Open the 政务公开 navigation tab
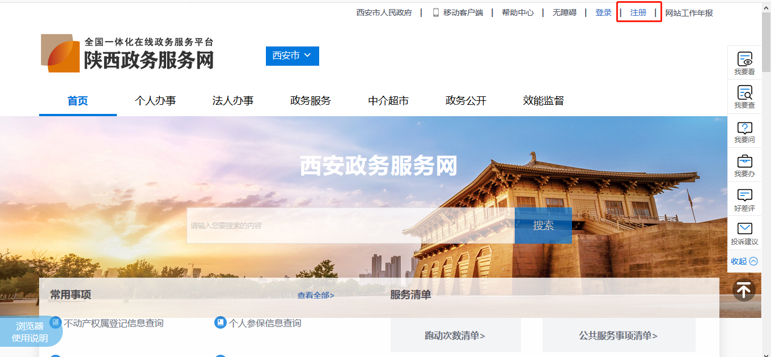The width and height of the screenshot is (771, 357). pos(466,101)
